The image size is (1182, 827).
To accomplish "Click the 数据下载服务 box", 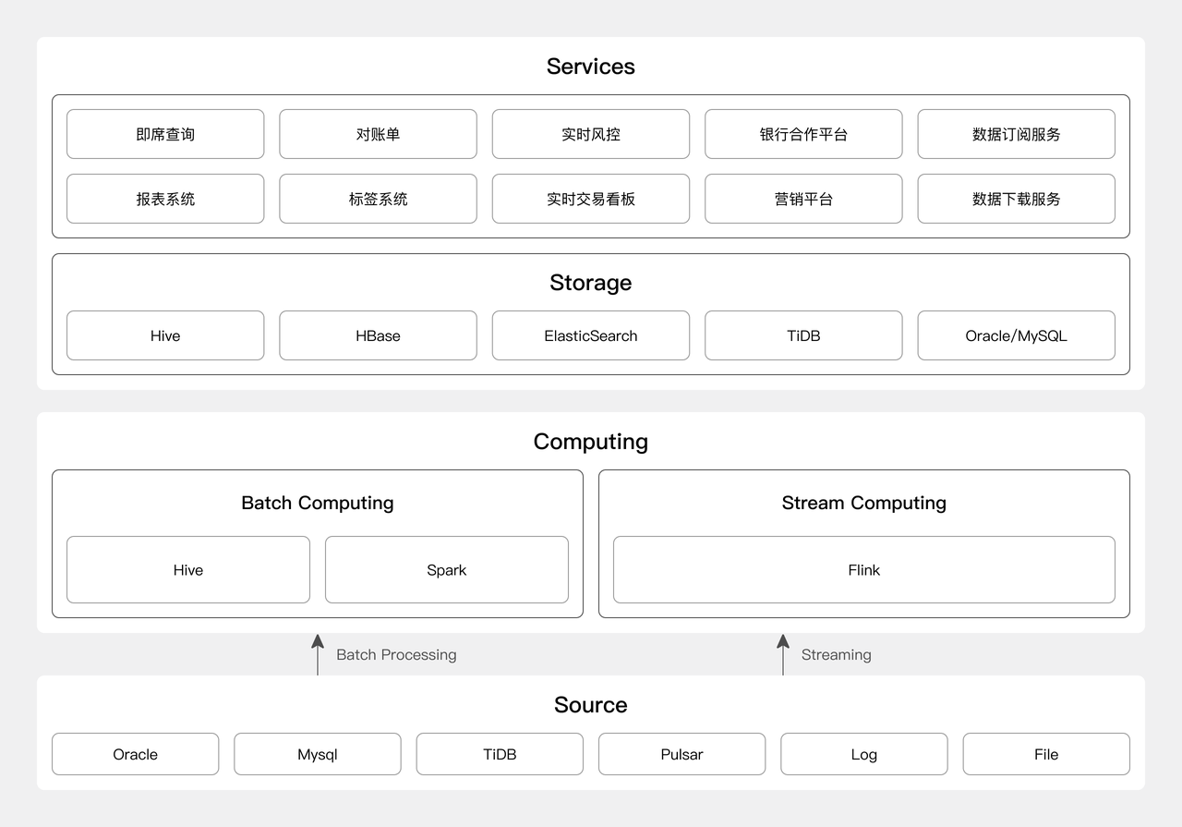I will click(x=1016, y=199).
